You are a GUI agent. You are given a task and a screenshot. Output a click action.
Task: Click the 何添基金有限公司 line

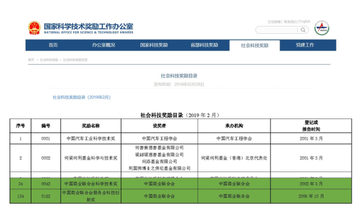159,161
